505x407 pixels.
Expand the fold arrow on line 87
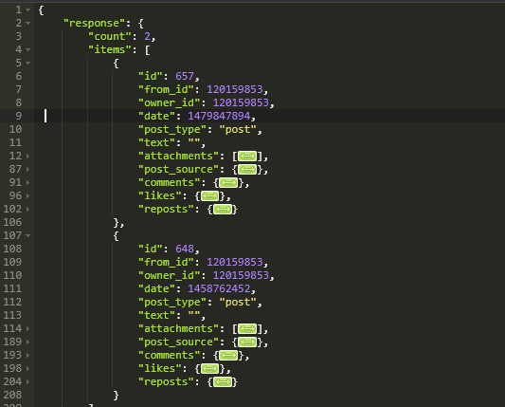click(x=28, y=169)
